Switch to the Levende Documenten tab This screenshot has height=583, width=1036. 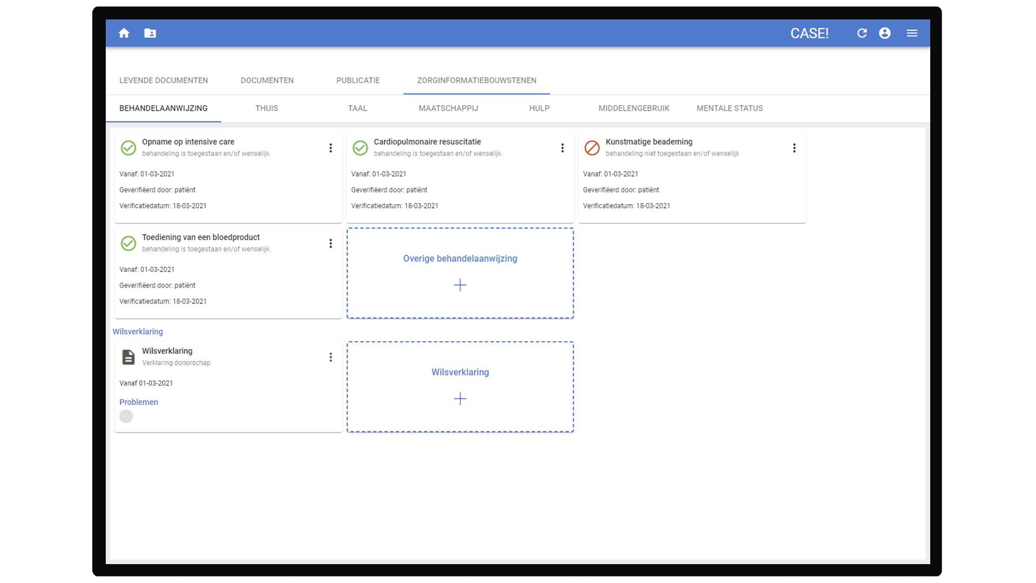pyautogui.click(x=163, y=80)
